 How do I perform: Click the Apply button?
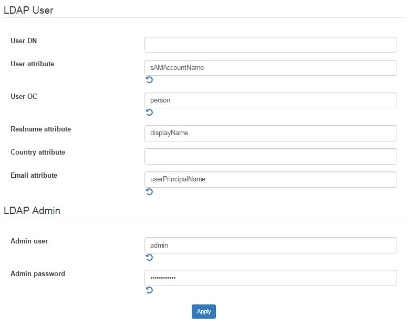tap(203, 311)
